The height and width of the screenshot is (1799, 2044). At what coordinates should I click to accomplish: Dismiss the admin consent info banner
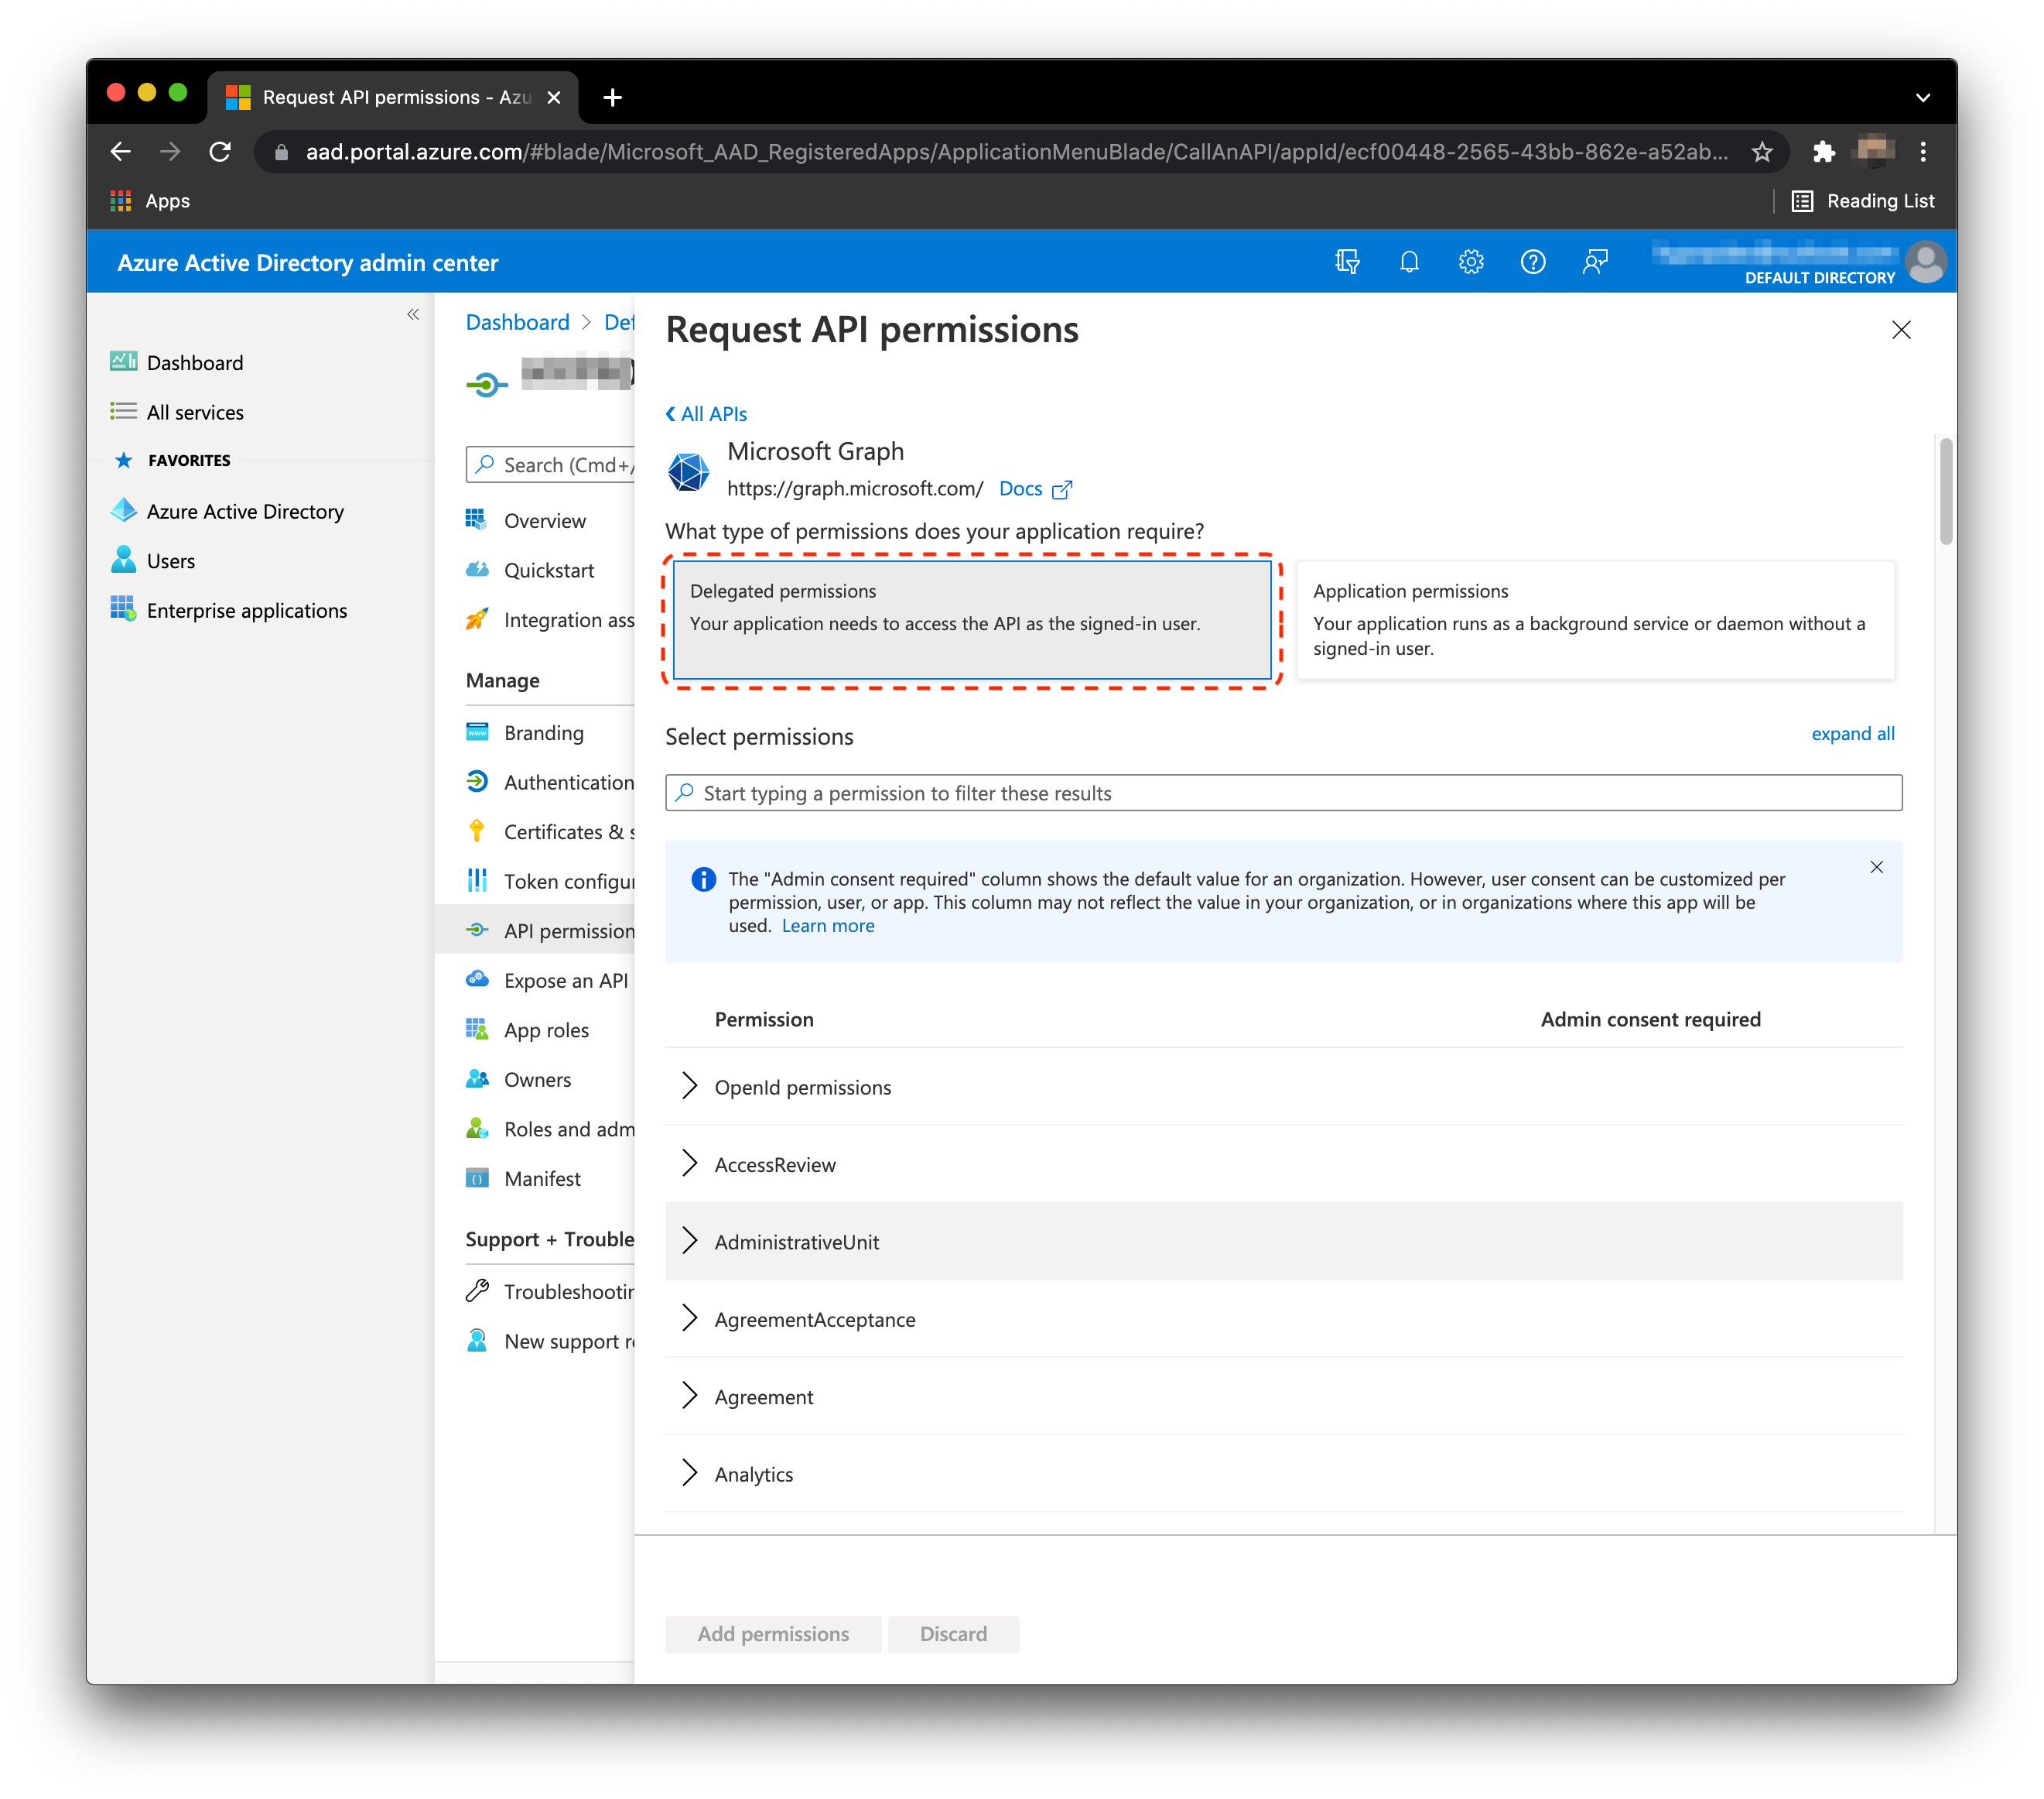click(1876, 868)
